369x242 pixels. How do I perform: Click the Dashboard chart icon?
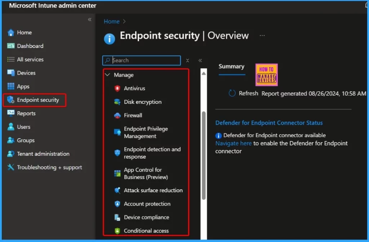[x=10, y=46]
